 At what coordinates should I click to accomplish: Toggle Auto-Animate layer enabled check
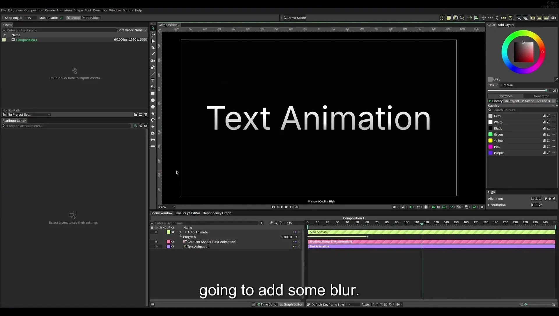[x=156, y=232]
